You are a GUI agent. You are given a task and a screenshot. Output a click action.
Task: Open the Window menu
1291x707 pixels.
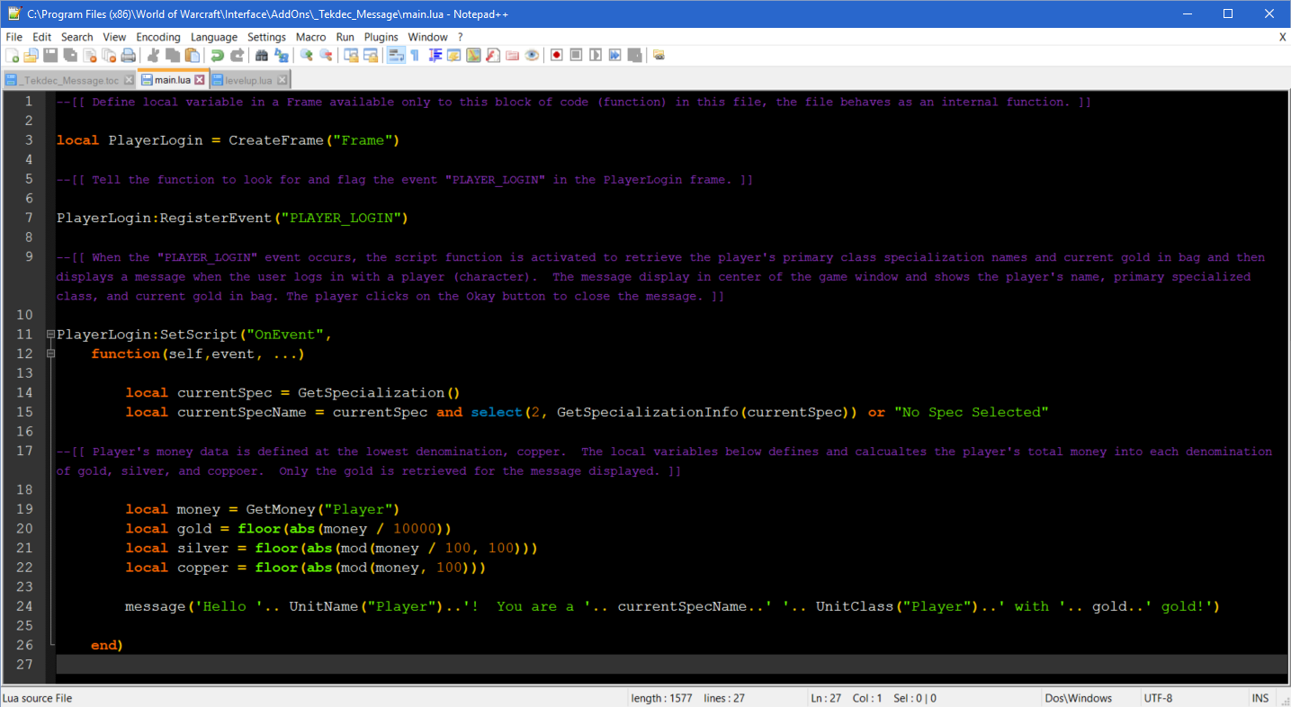[x=427, y=37]
